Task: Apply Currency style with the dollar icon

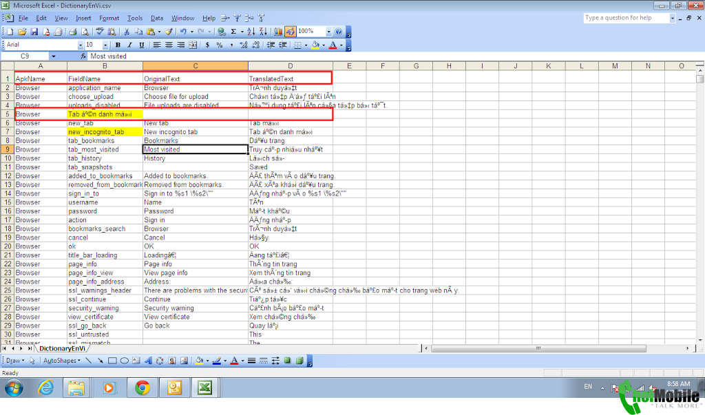Action: (207, 45)
